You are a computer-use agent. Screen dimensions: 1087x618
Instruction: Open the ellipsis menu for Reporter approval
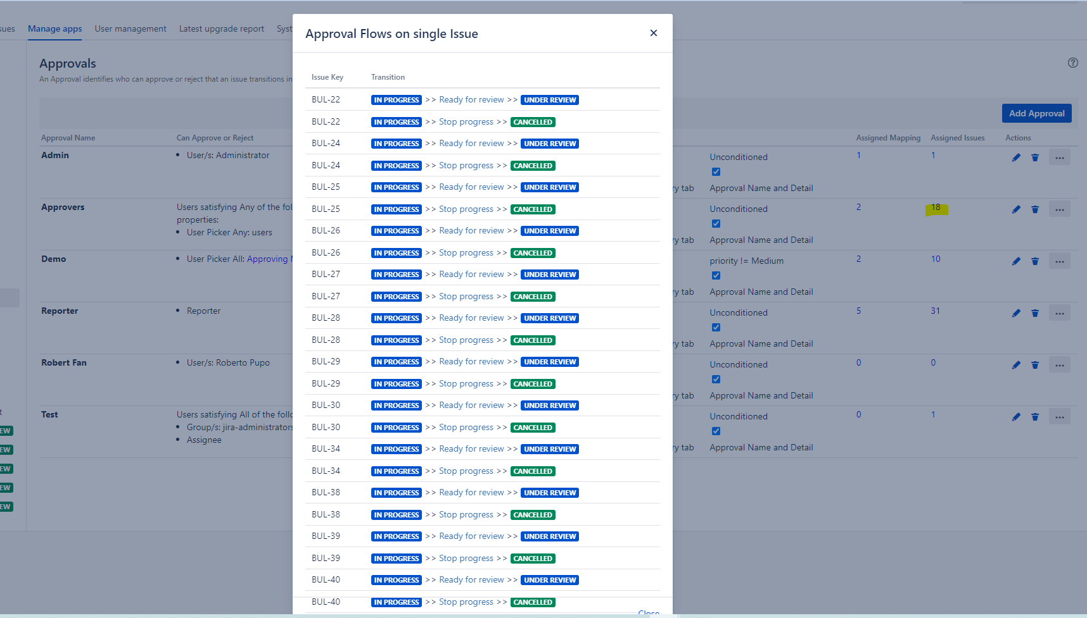tap(1059, 313)
